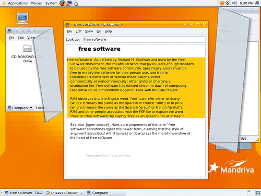Open View menu in Dictionary window
This screenshot has width=261, height=196.
click(89, 31)
